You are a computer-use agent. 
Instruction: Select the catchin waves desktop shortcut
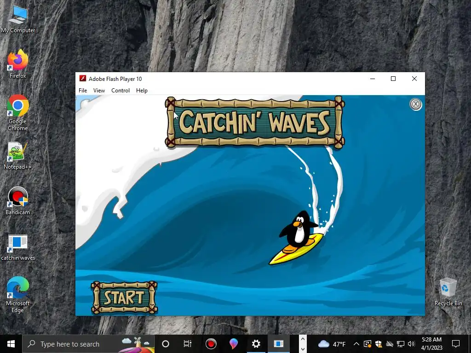[18, 247]
